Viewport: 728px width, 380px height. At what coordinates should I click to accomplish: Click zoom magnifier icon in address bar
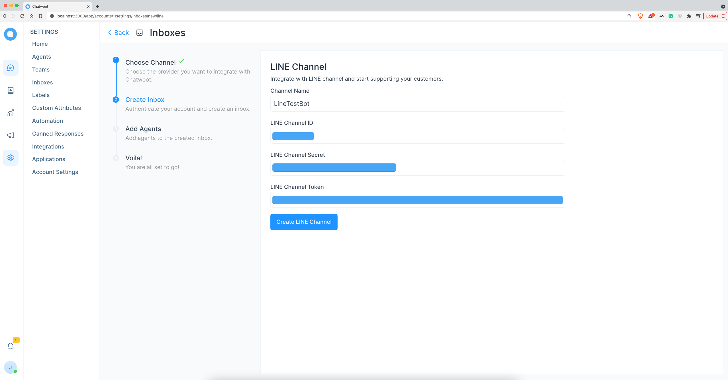[629, 16]
